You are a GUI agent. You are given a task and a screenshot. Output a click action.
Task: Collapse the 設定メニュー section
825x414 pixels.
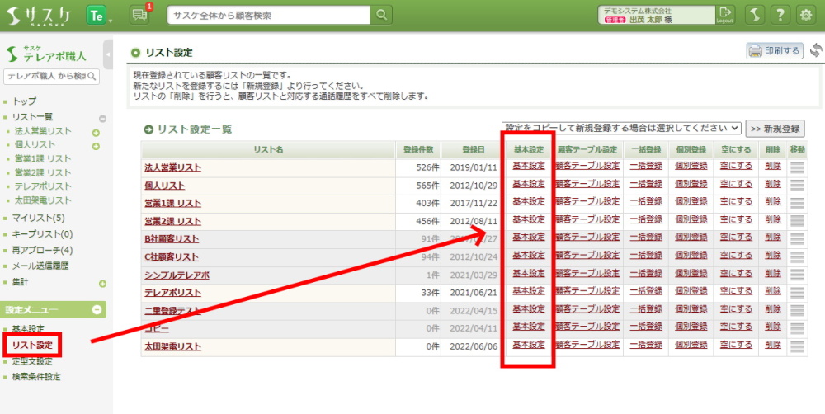[97, 310]
